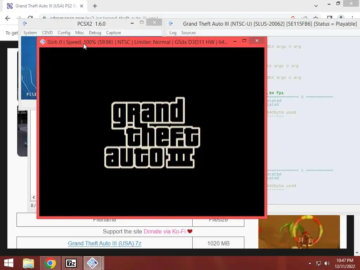Open File Explorer from the taskbar
360x270 pixels.
[28, 263]
